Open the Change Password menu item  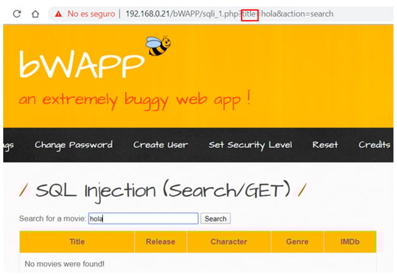pos(73,145)
